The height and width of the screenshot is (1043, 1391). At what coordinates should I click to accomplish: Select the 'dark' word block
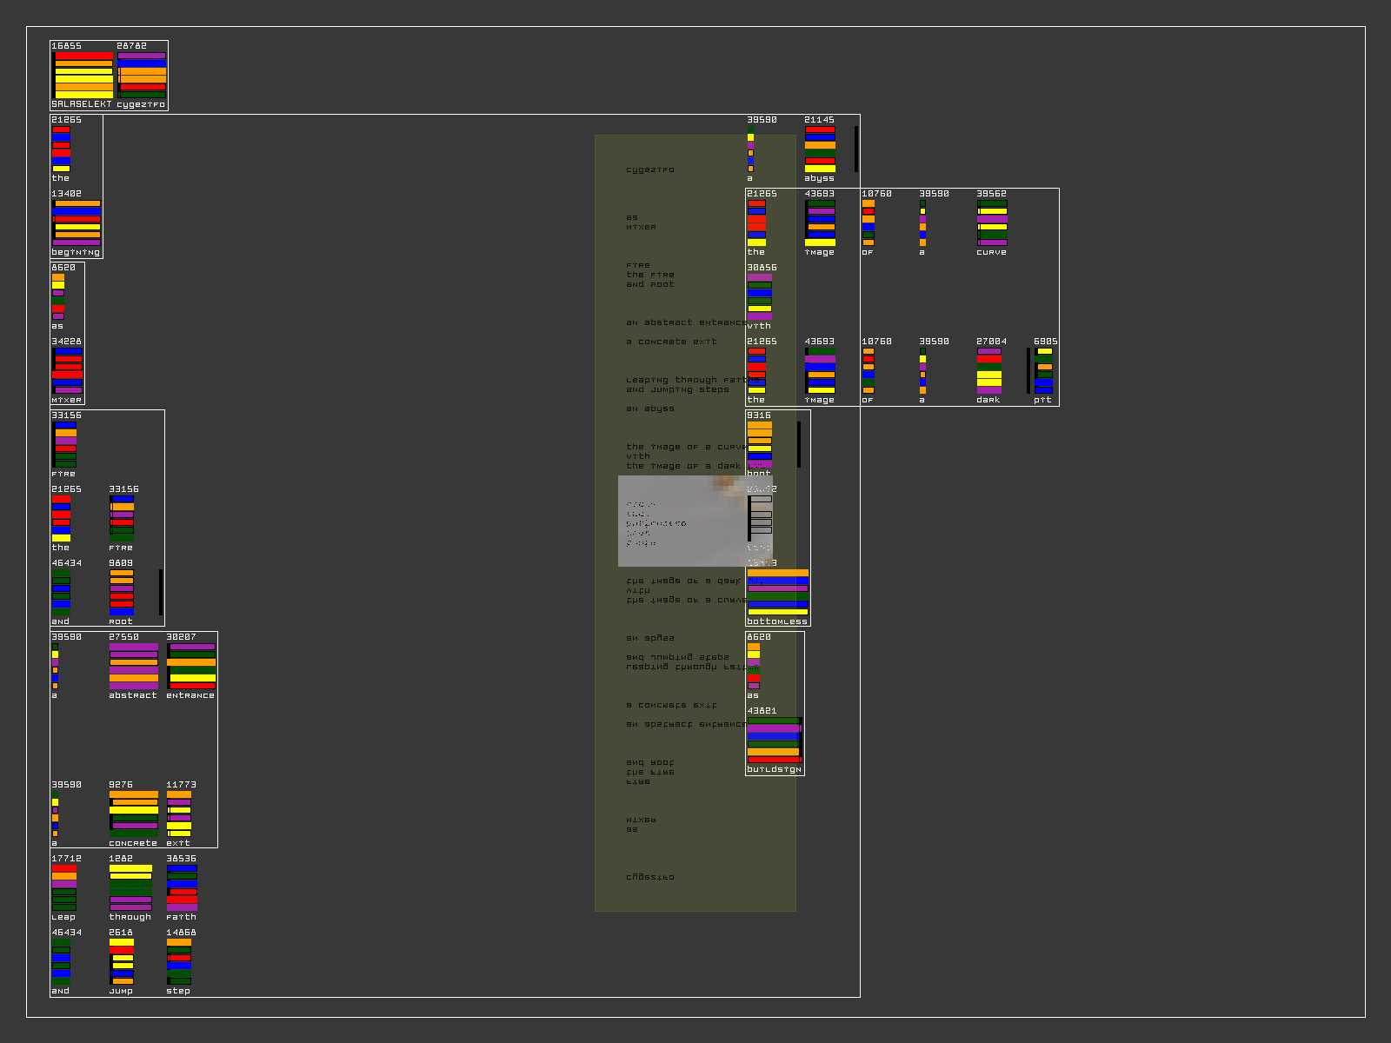[x=989, y=371]
